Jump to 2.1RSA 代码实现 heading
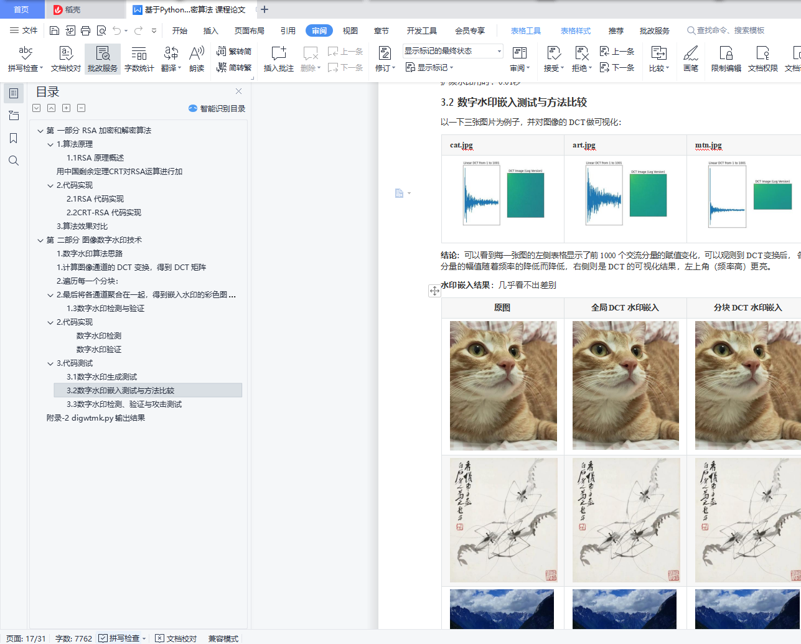801x644 pixels. tap(95, 199)
